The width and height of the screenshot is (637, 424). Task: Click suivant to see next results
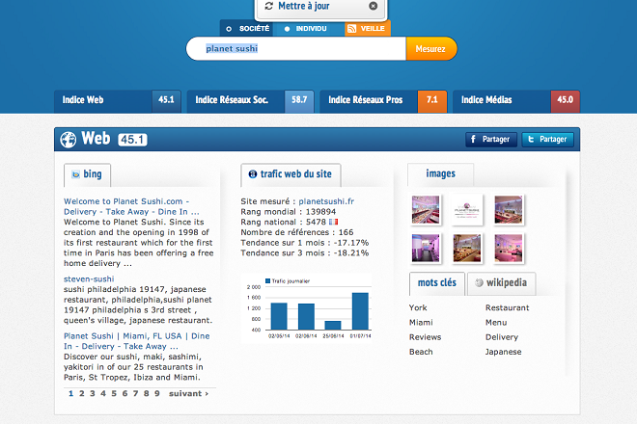tap(188, 393)
